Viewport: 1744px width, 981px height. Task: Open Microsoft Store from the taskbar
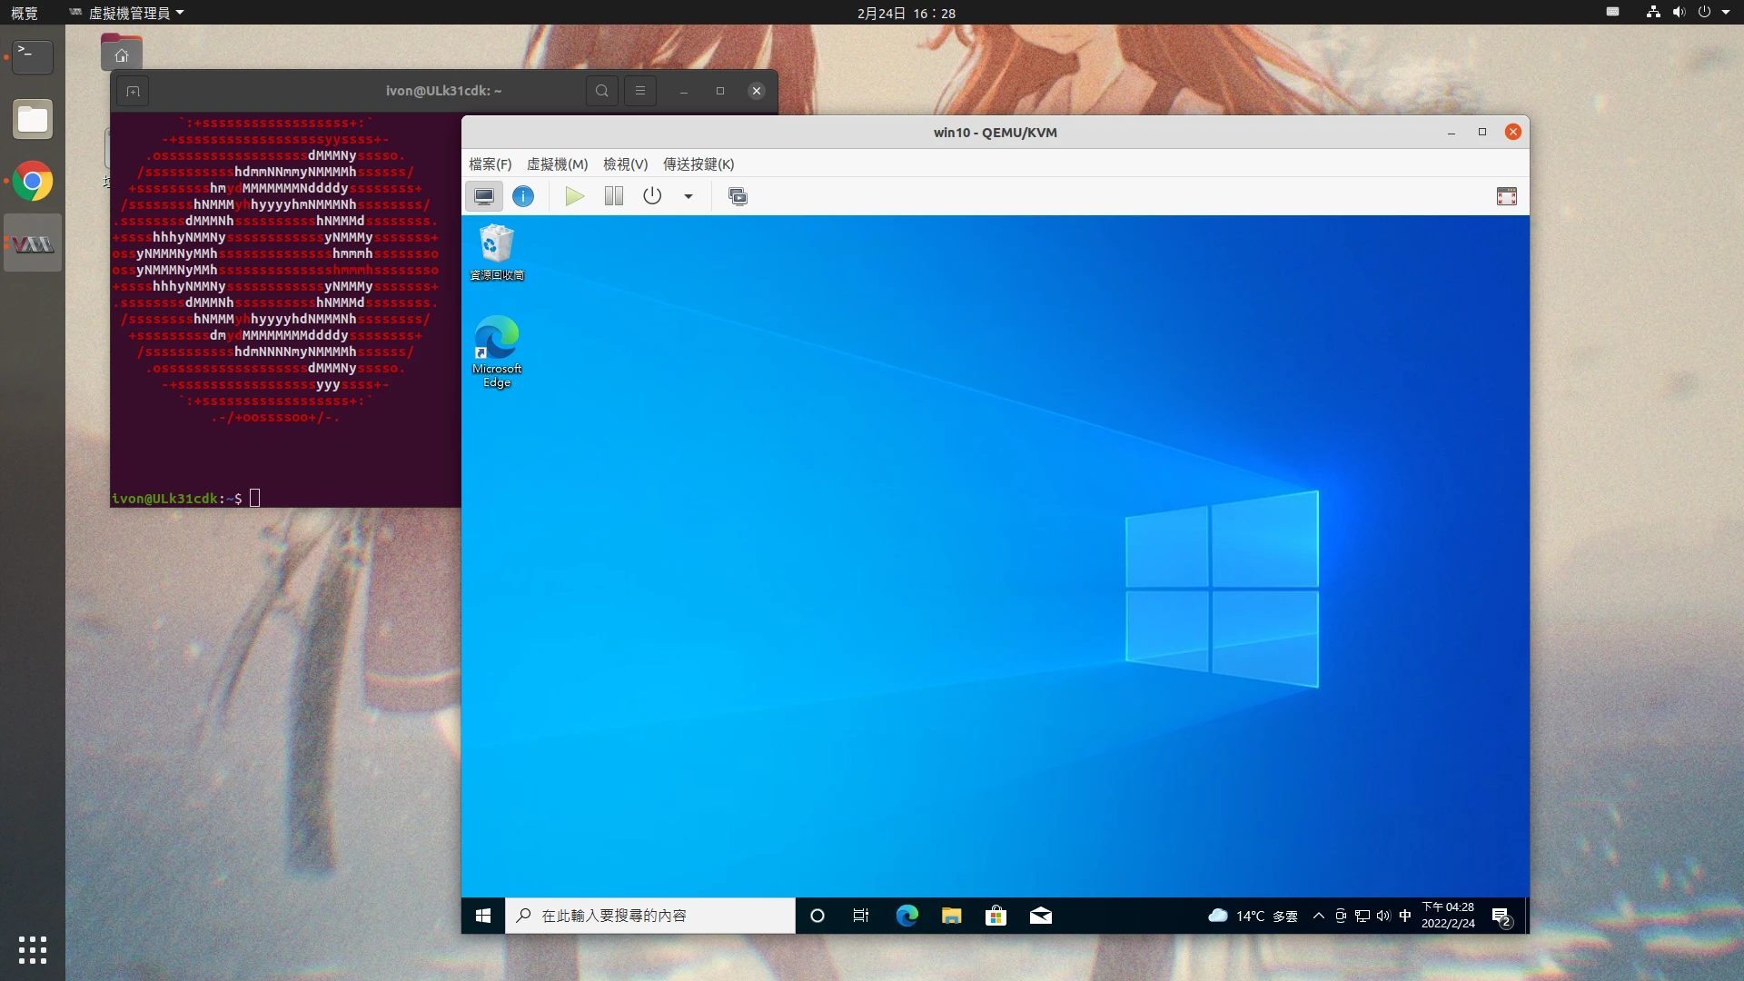tap(996, 916)
